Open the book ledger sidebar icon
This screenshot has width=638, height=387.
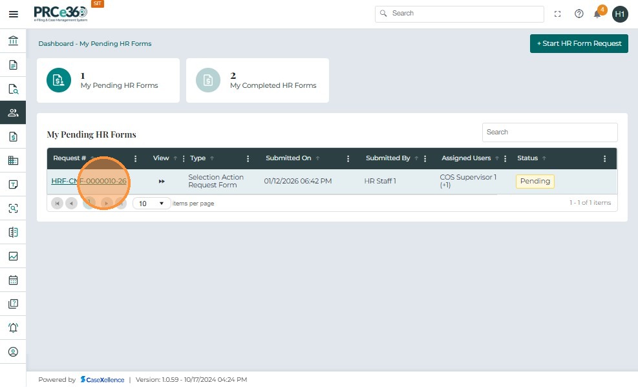click(x=13, y=232)
